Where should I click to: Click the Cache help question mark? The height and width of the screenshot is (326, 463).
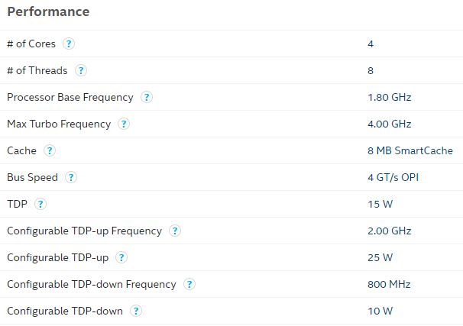pos(50,150)
